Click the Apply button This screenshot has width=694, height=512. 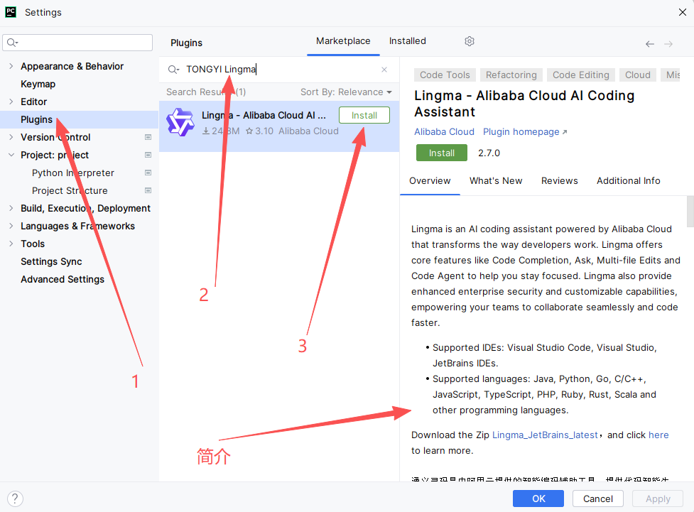coord(658,499)
